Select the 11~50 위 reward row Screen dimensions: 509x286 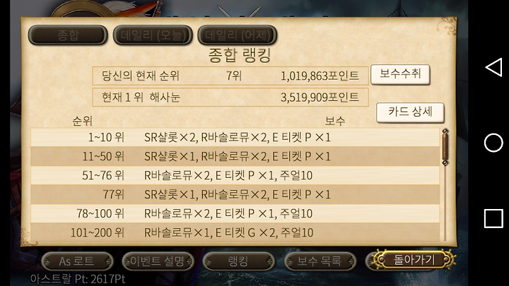(235, 156)
